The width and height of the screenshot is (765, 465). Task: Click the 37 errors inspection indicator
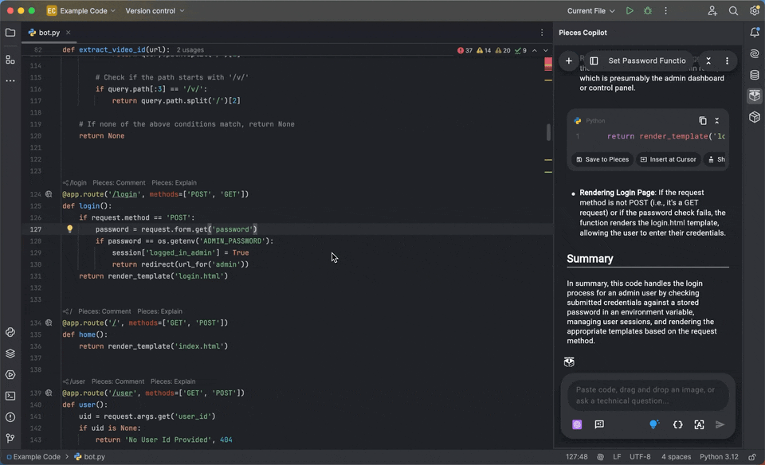[x=465, y=50]
